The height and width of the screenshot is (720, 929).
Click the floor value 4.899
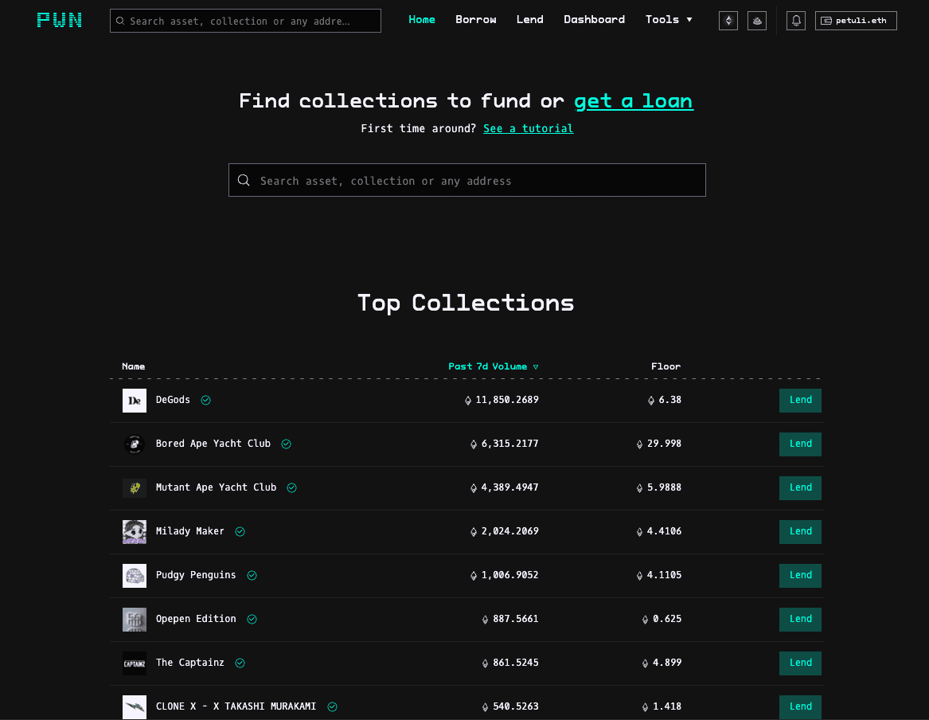[667, 663]
